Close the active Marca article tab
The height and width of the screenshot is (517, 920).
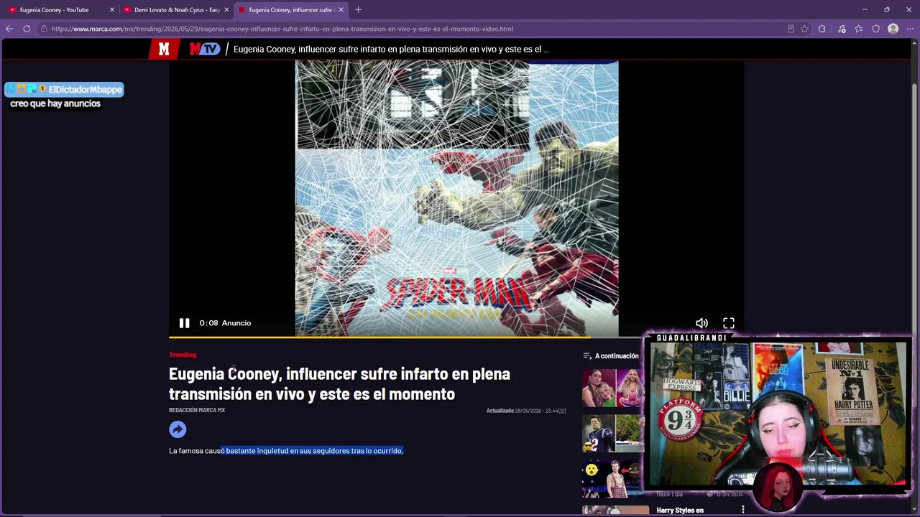click(x=341, y=10)
